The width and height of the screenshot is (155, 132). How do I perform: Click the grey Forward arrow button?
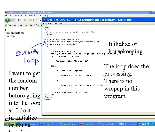pyautogui.click(x=12, y=20)
